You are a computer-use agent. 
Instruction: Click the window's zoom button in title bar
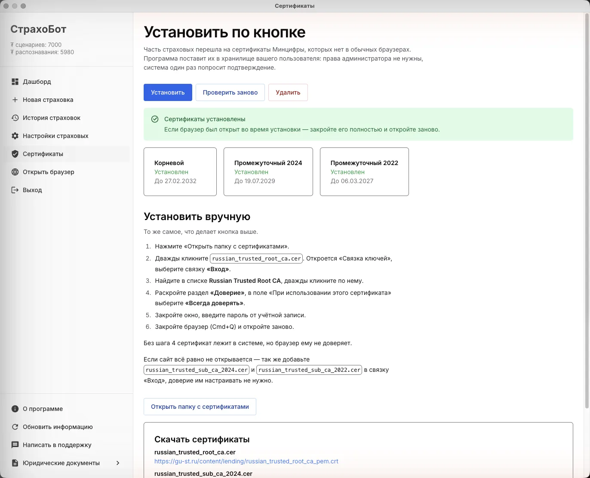point(23,6)
